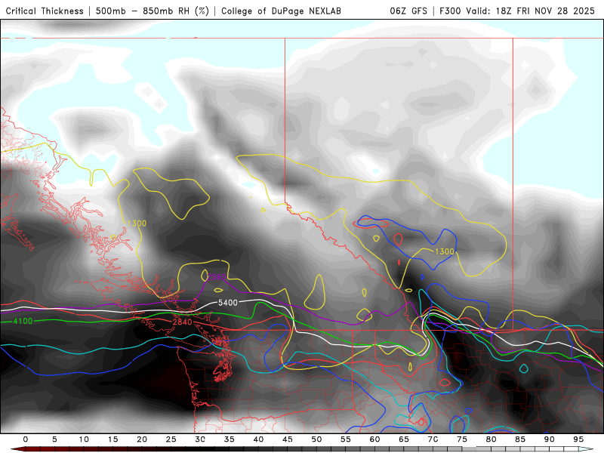
Task: Click the 20 value on the colorbar scale
Action: point(142,439)
